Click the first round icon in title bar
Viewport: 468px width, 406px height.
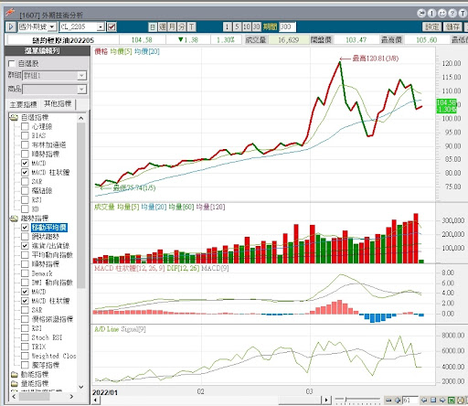421,13
